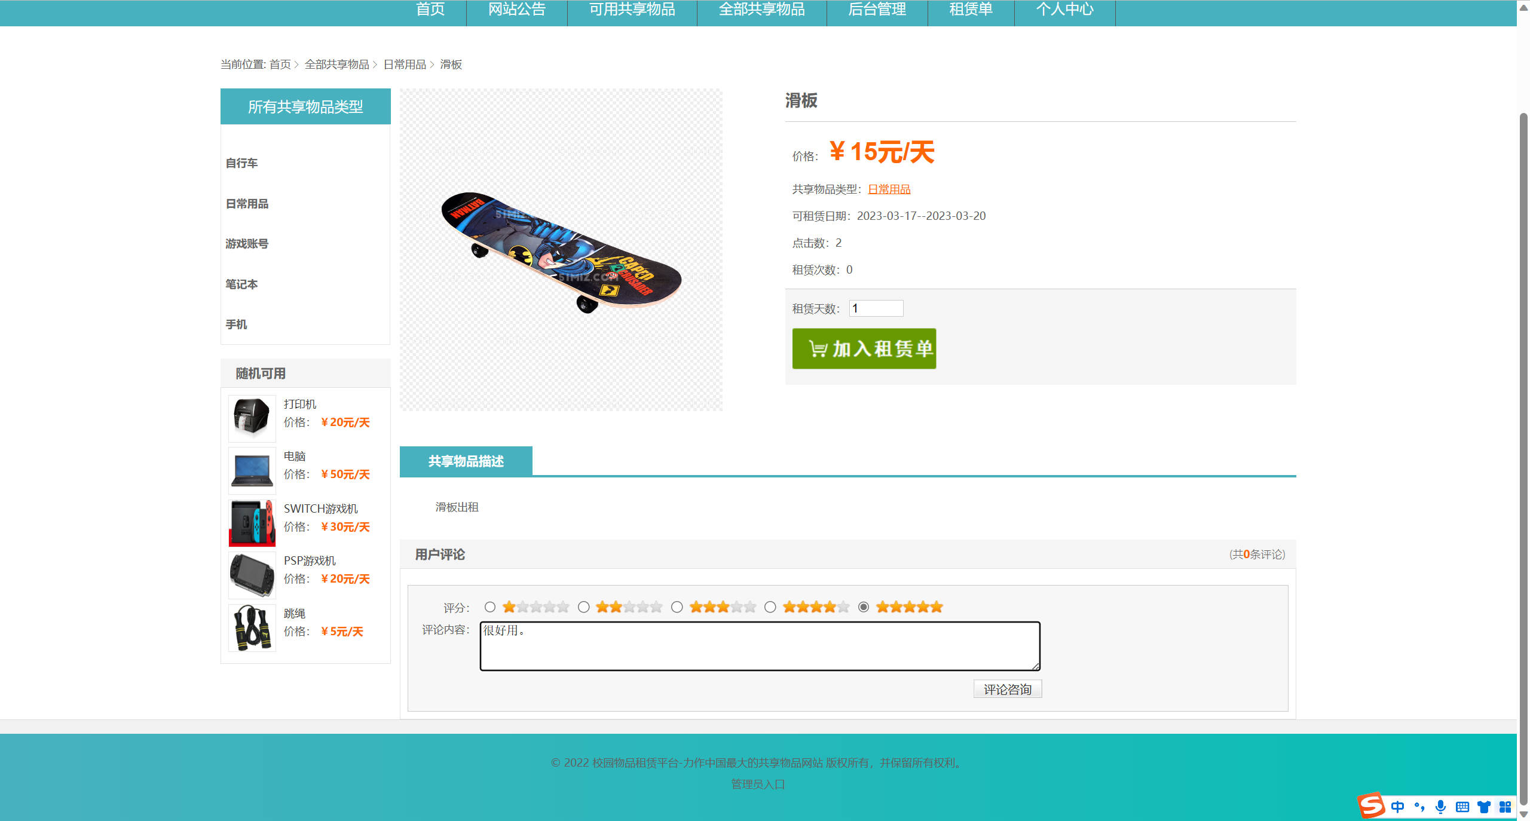
Task: Toggle the Chinese/English input mode icon
Action: tap(1397, 807)
